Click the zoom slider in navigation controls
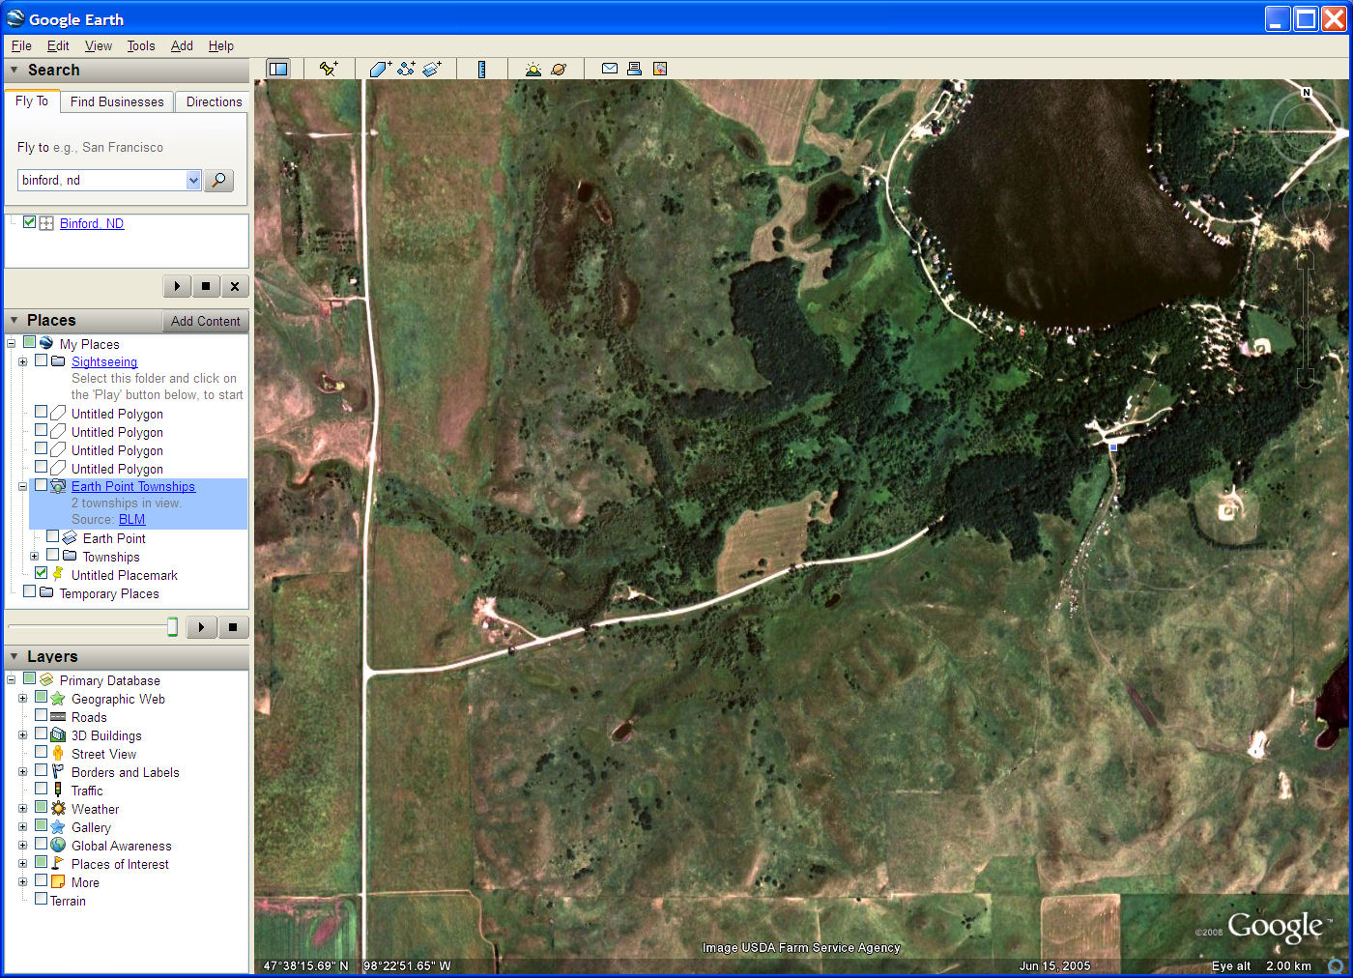1353x978 pixels. click(1305, 319)
